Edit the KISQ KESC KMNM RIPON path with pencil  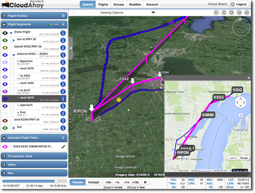[x=63, y=147]
